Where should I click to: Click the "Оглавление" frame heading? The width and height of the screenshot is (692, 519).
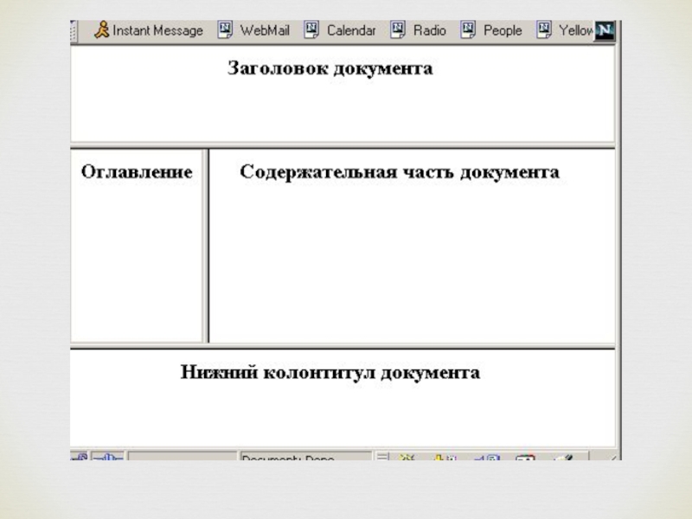[x=137, y=171]
